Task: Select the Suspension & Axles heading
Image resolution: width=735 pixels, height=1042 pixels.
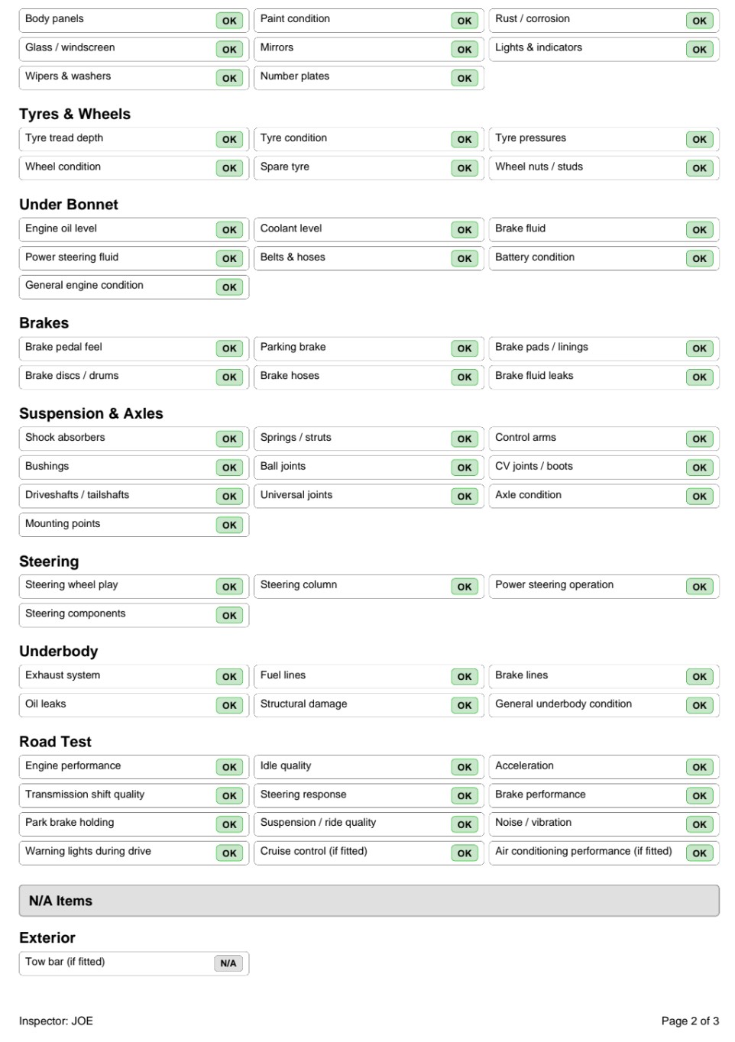Action: coord(91,413)
